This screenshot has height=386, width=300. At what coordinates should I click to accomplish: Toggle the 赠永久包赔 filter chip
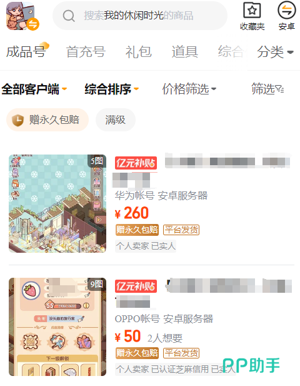pos(47,120)
